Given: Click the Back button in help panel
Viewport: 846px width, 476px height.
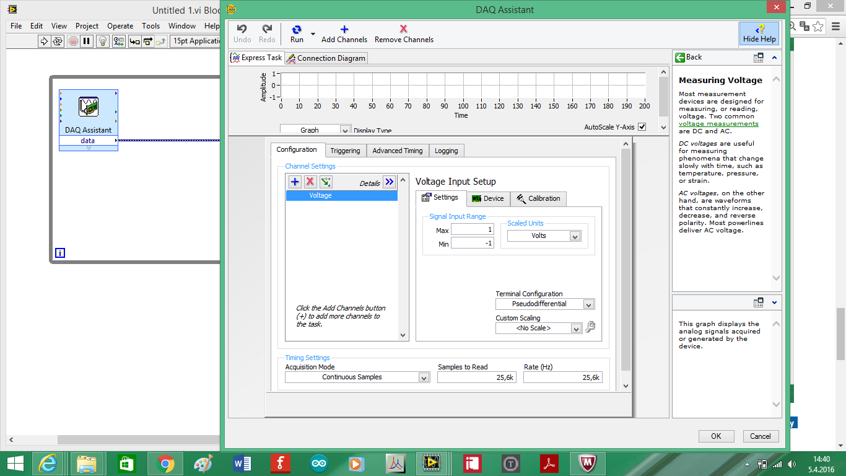Looking at the screenshot, I should pos(689,57).
